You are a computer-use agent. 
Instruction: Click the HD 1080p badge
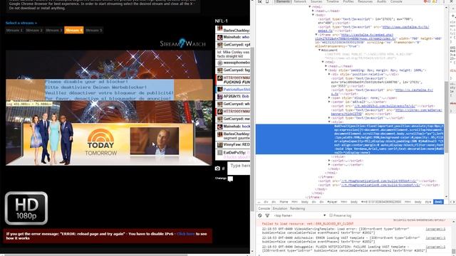pyautogui.click(x=26, y=208)
